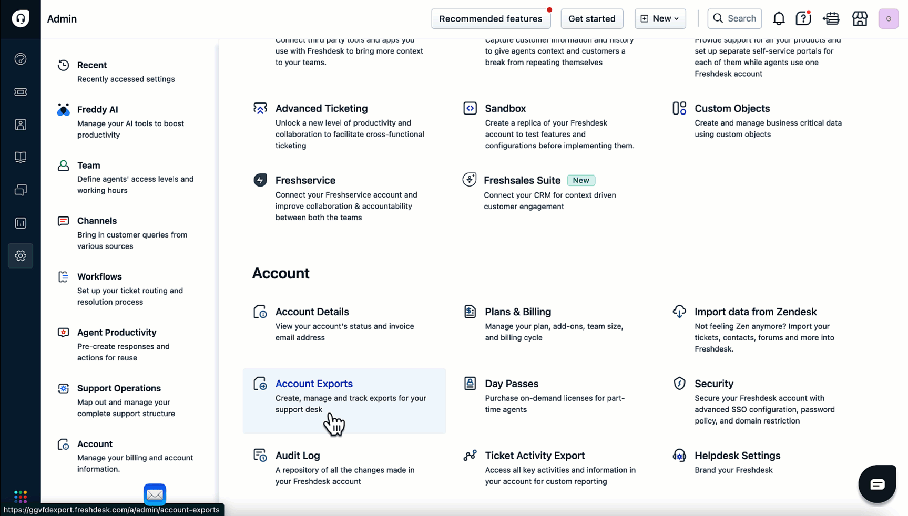Click the Custom Objects icon

tap(679, 108)
